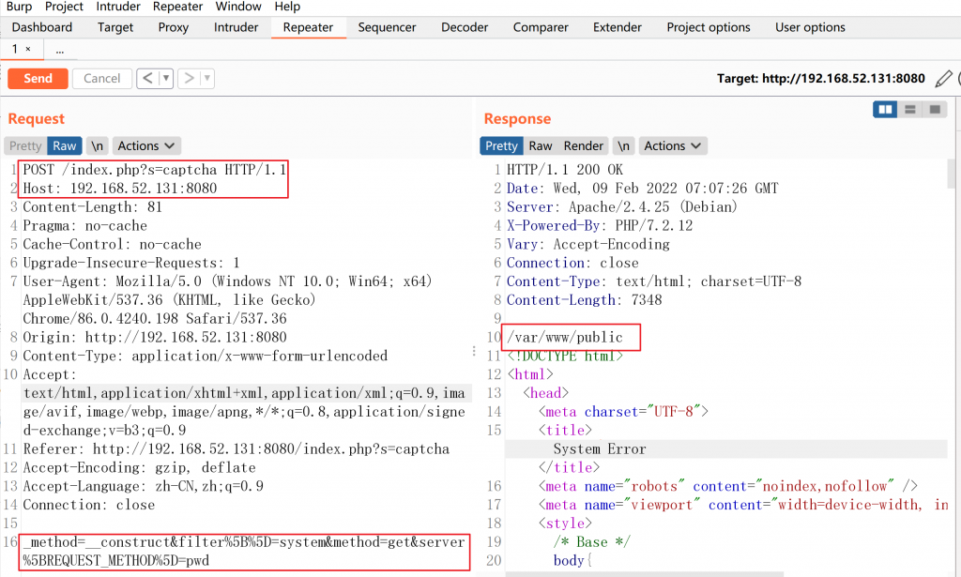Open the Project options tab

709,27
